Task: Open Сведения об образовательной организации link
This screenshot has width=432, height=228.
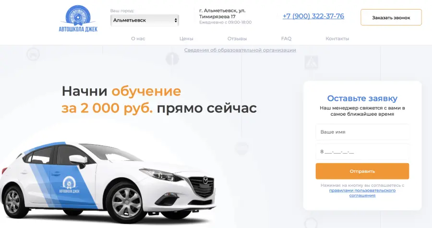Action: tap(240, 50)
